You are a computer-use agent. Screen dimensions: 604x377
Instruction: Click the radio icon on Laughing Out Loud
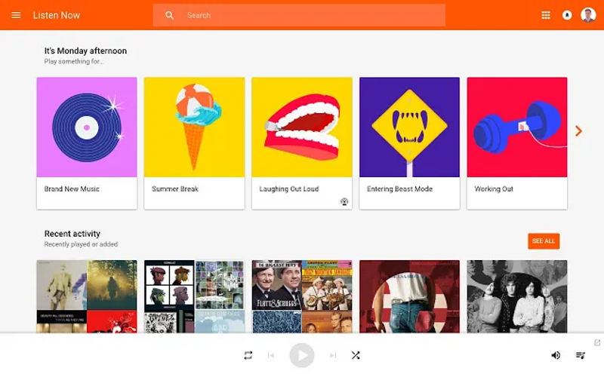(344, 201)
